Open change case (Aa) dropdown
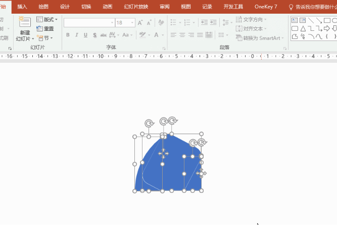This screenshot has height=246, width=337. (x=127, y=35)
